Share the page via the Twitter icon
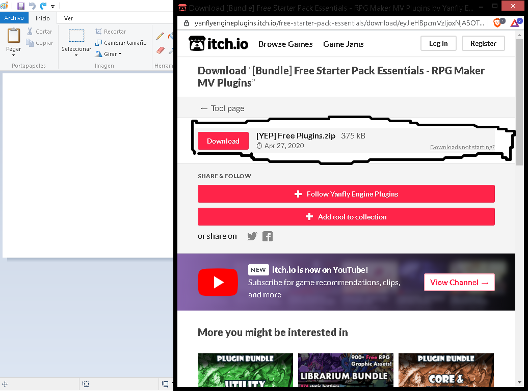The width and height of the screenshot is (528, 391). click(252, 236)
